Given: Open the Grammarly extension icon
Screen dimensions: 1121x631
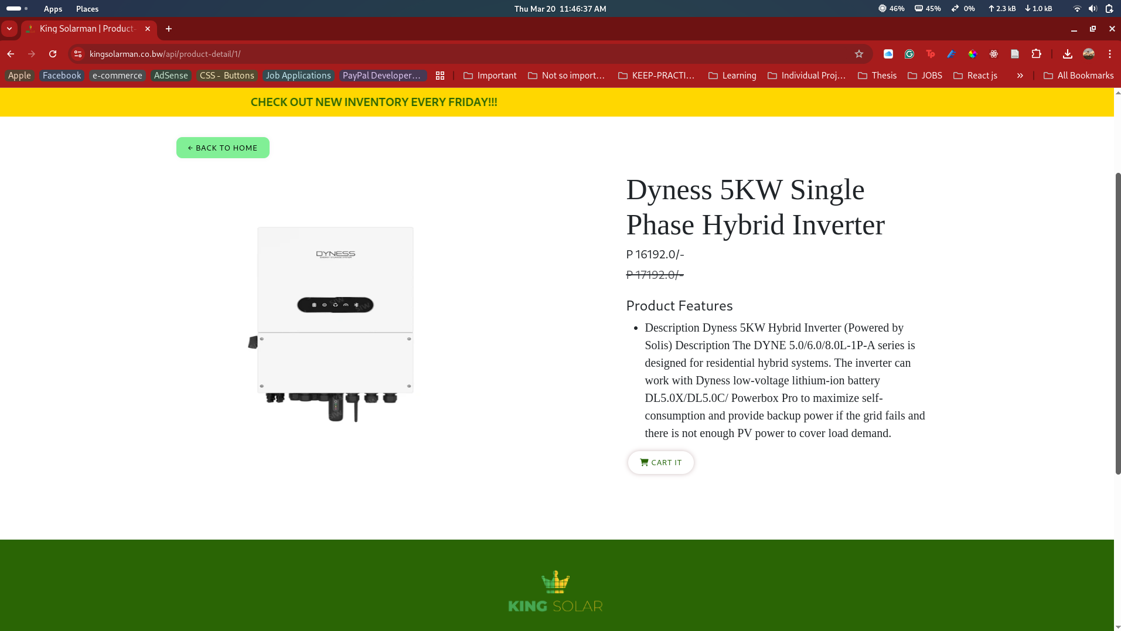Looking at the screenshot, I should pyautogui.click(x=909, y=54).
